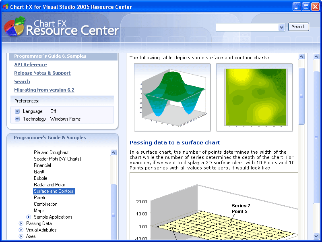Open the Technology preference dropdown
The width and height of the screenshot is (322, 242).
(x=17, y=119)
